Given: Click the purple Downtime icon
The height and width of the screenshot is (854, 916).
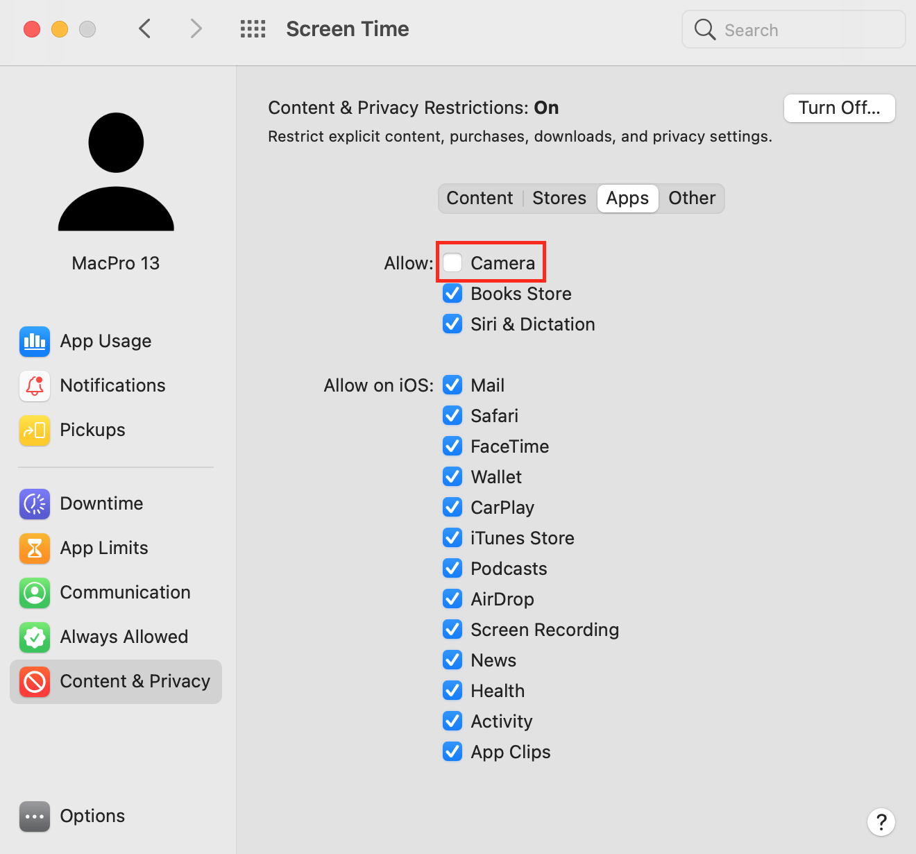Looking at the screenshot, I should [x=35, y=503].
